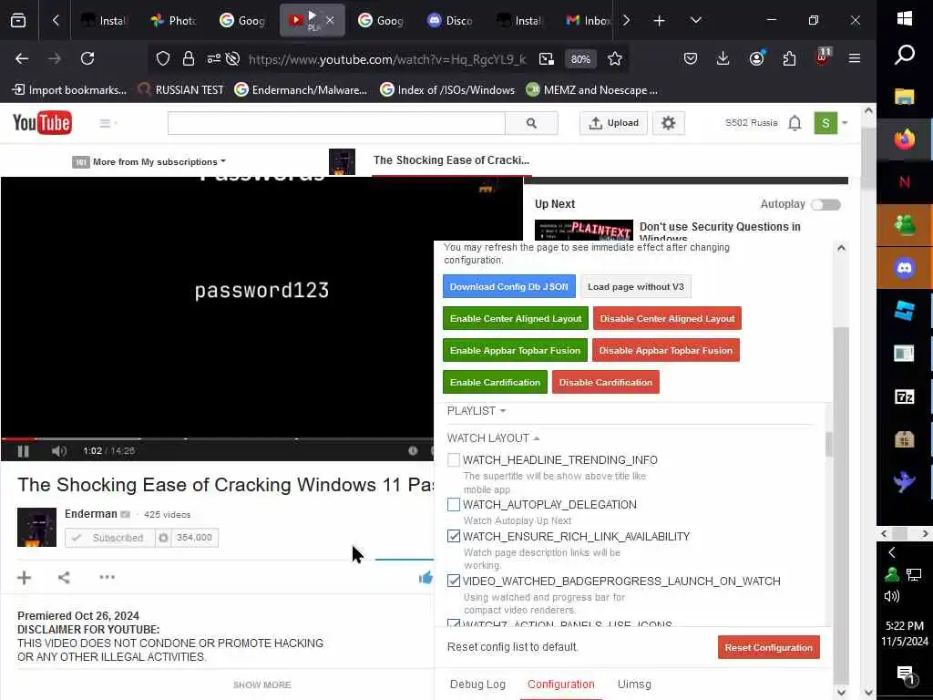Open Firefox application menu

tap(855, 58)
